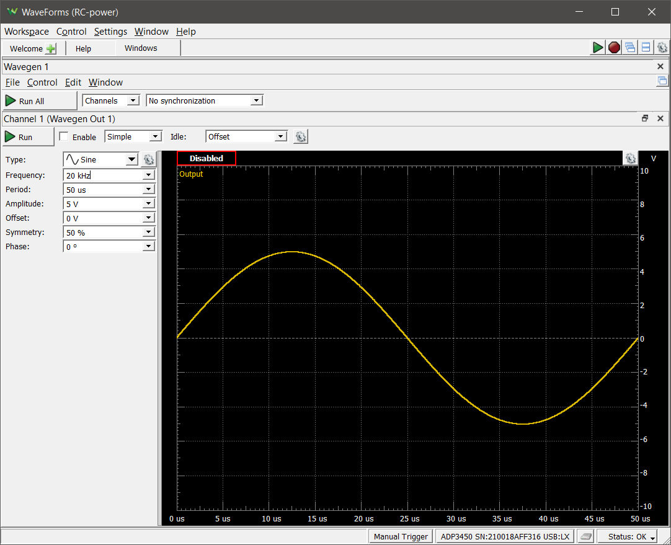Open the Simple mode dropdown

[x=133, y=136]
